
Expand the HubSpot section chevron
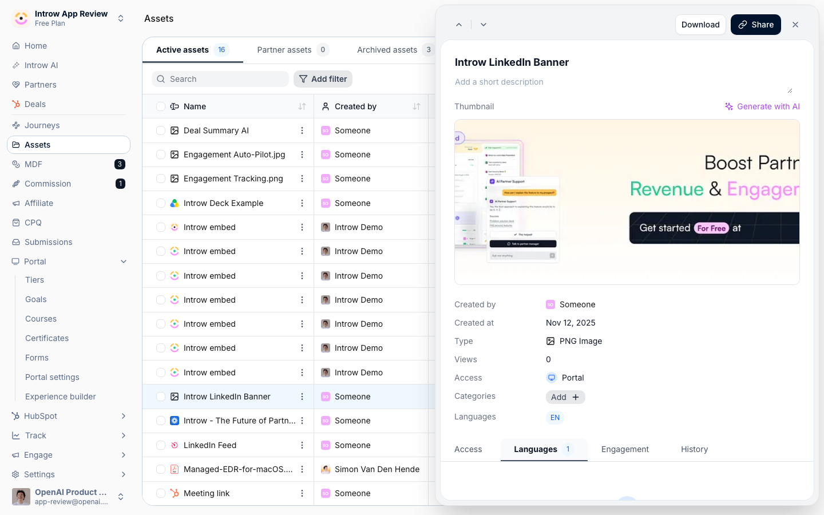[124, 416]
